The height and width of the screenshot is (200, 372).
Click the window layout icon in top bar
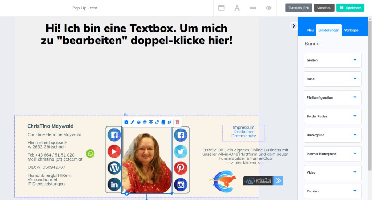point(221,8)
